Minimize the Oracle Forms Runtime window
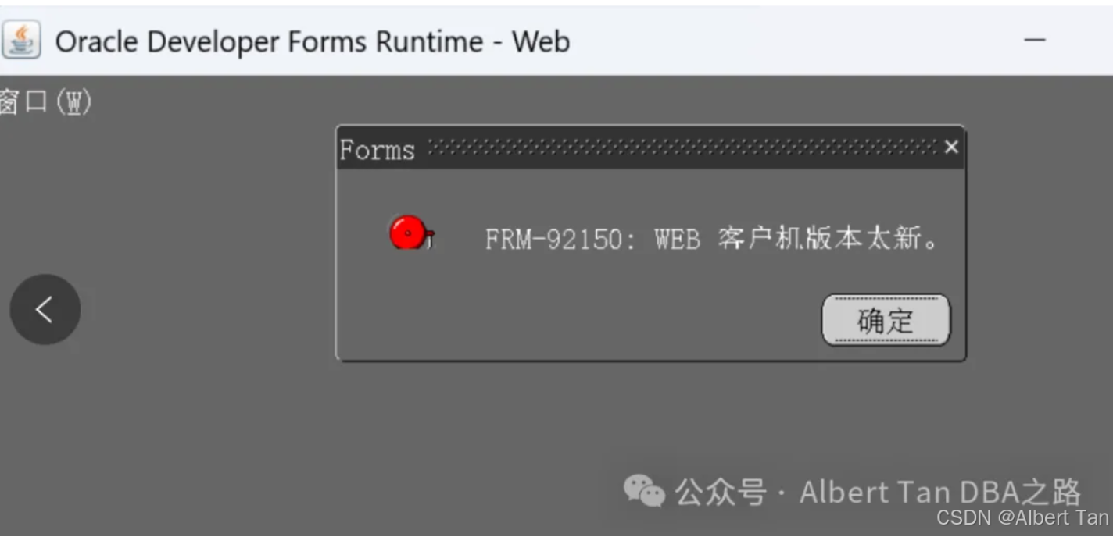The image size is (1113, 537). [x=1035, y=40]
